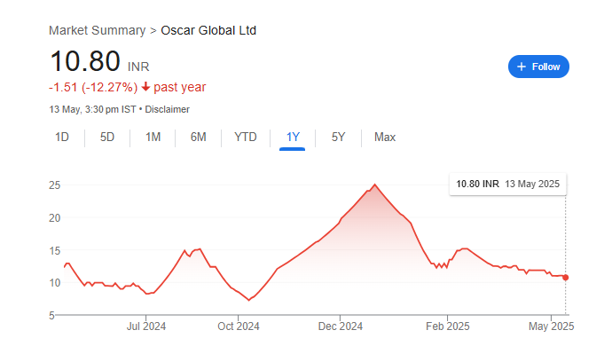Open the Market Summary link
The height and width of the screenshot is (346, 612).
[97, 30]
